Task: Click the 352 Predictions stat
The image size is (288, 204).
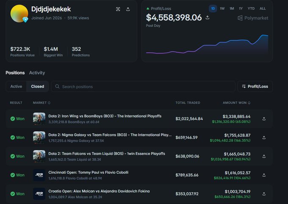Action: tap(80, 51)
